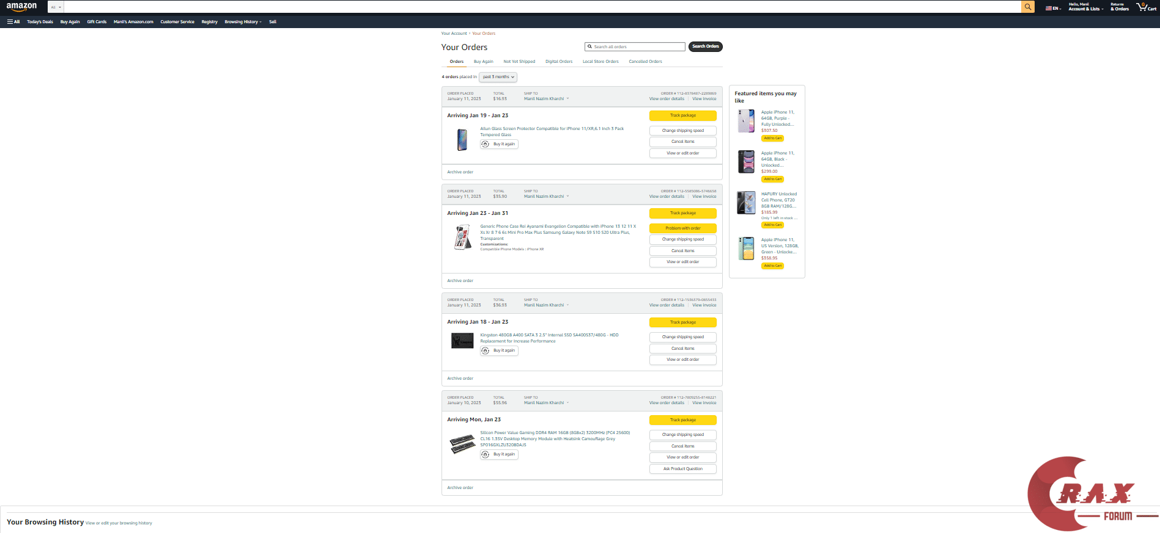Click Buy it again for Kingston SSD
Viewport: 1160px width, 533px height.
(499, 350)
